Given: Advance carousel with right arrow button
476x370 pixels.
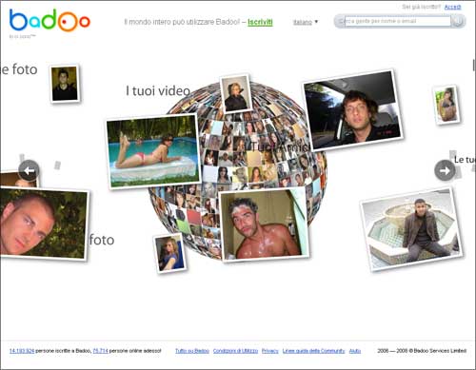Looking at the screenshot, I should pos(445,170).
